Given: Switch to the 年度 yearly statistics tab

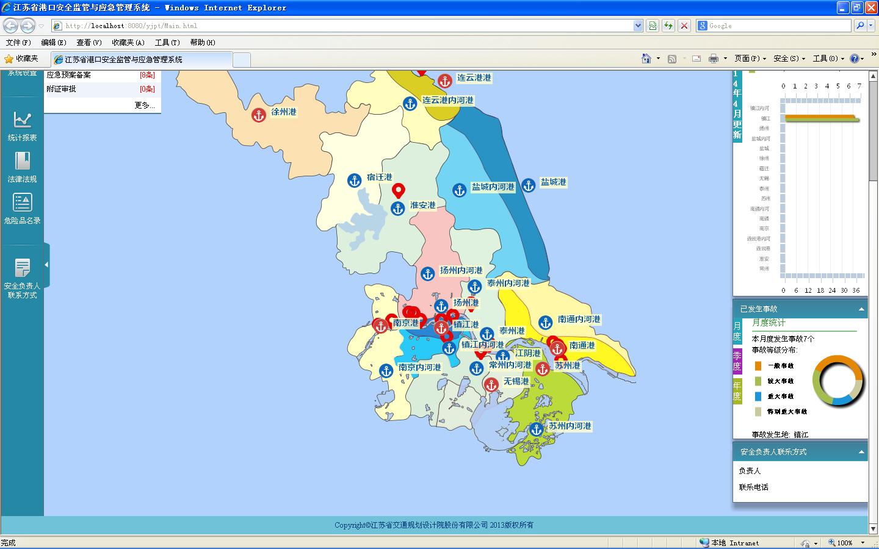Looking at the screenshot, I should pyautogui.click(x=737, y=390).
